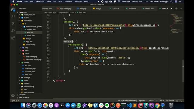Open the Trash from the Dock
194x109 pixels.
(171, 105)
